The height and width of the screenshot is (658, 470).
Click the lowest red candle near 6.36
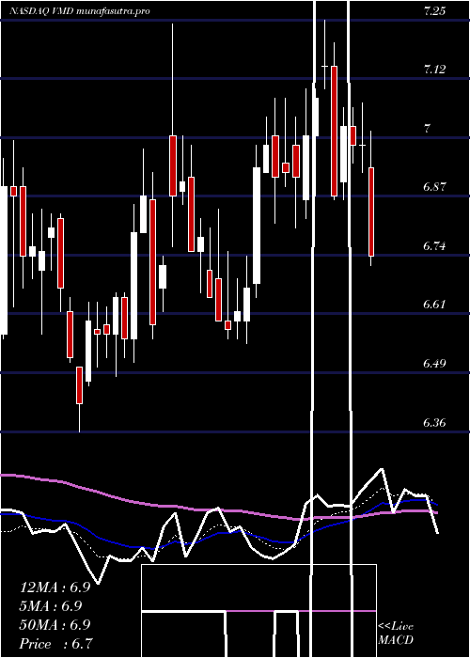click(x=79, y=385)
